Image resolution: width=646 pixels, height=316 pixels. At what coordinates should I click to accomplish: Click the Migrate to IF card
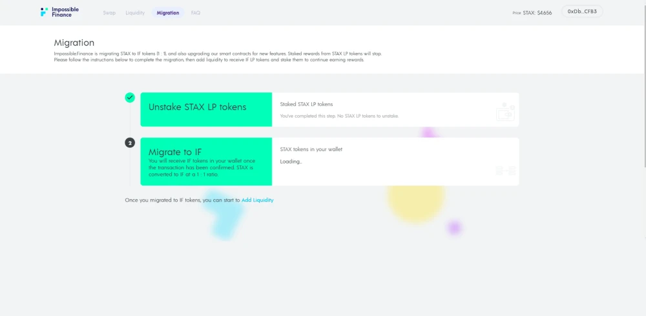pyautogui.click(x=206, y=162)
